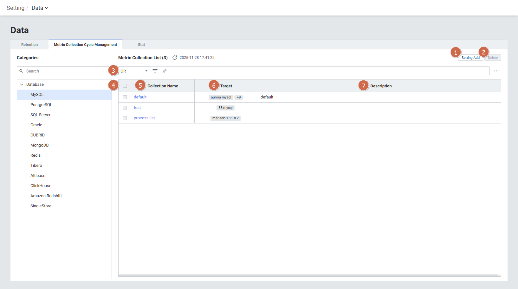Click the refresh icon beside the timestamp

(174, 58)
